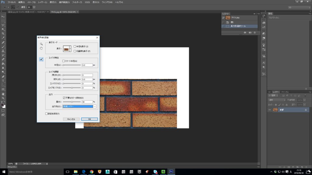Select the Magic Wand tool in the left toolbar
This screenshot has height=175, width=312.
[x=3, y=29]
